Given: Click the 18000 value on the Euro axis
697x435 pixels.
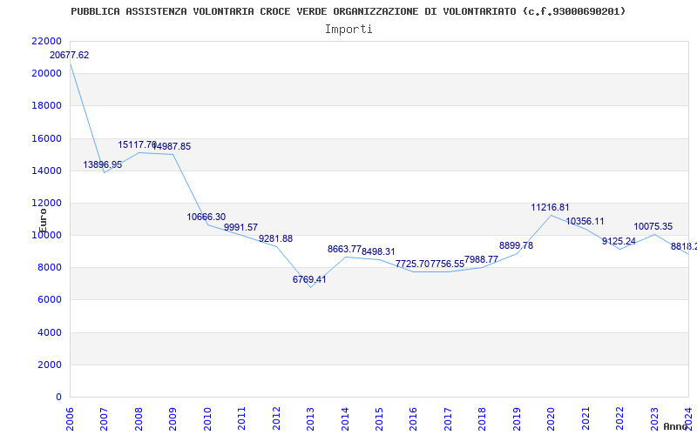Looking at the screenshot, I should pyautogui.click(x=47, y=105).
